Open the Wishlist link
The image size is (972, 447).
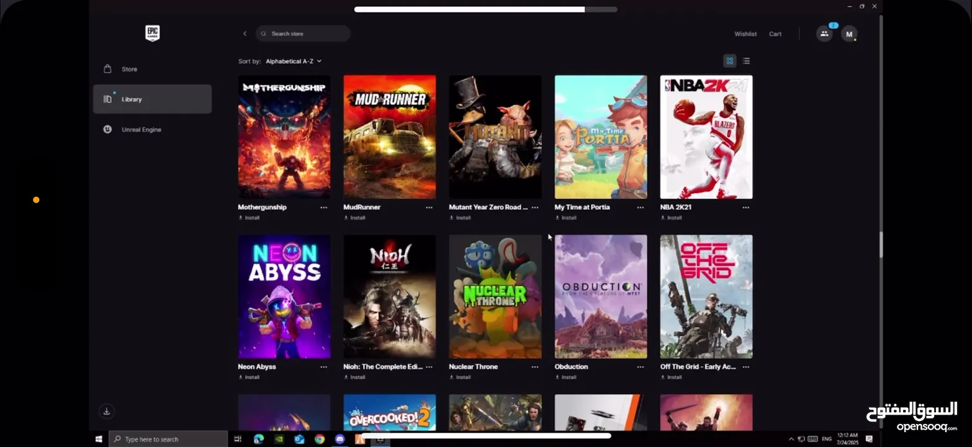click(x=745, y=34)
